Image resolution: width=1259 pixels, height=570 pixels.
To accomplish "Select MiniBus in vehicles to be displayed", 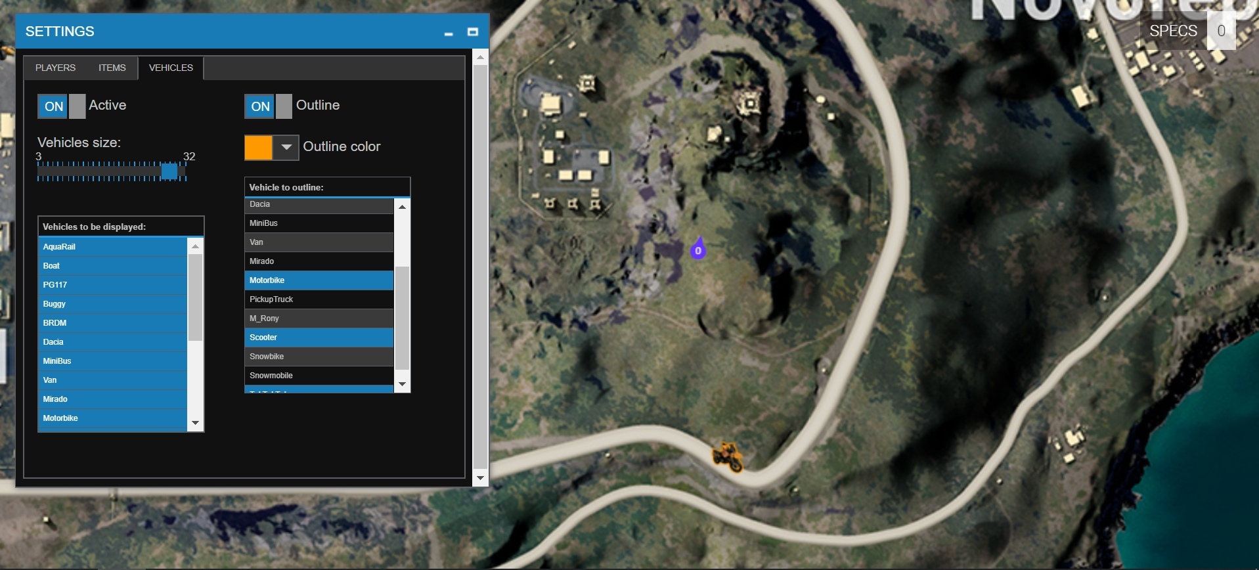I will coord(113,361).
